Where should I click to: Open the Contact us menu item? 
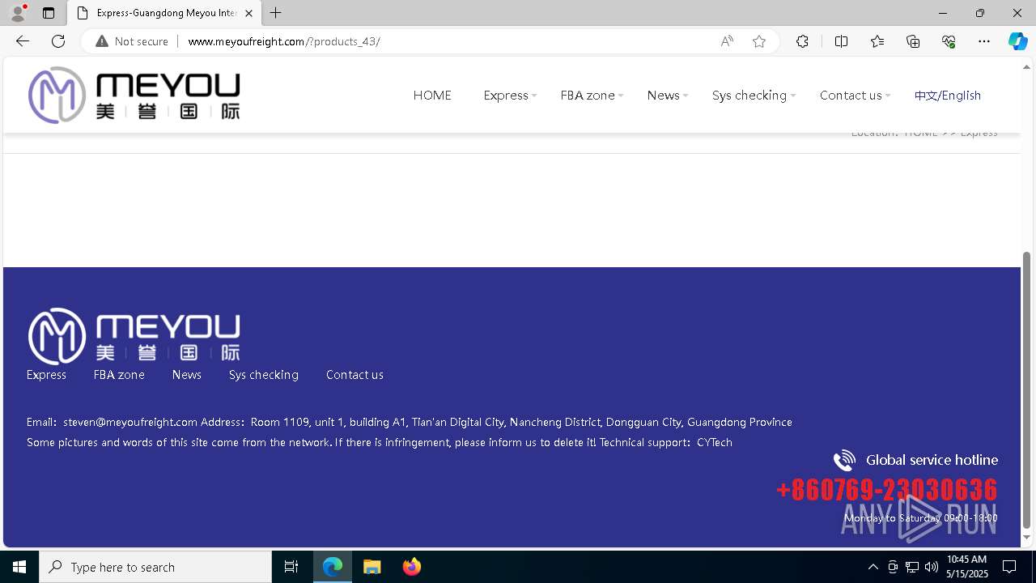click(x=851, y=95)
